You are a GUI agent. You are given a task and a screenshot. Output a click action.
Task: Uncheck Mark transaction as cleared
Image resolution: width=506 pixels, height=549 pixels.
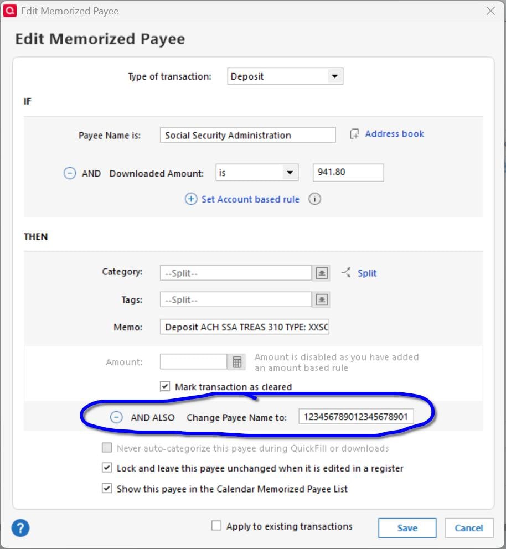tap(165, 386)
